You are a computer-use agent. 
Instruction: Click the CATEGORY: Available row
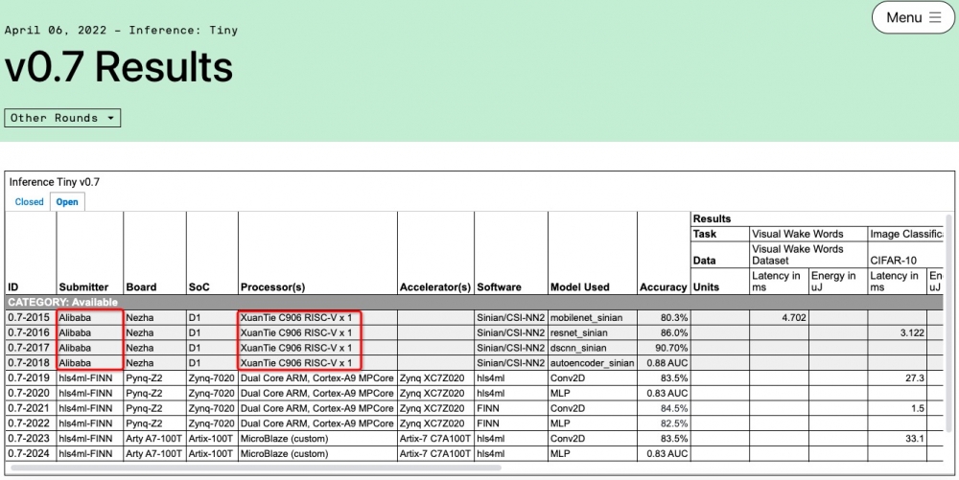click(475, 303)
